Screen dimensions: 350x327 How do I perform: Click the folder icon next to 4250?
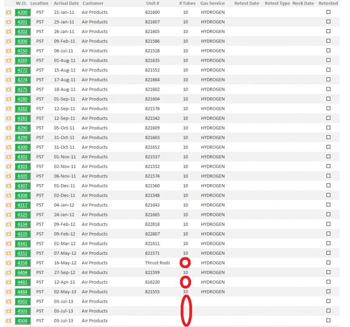point(9,51)
